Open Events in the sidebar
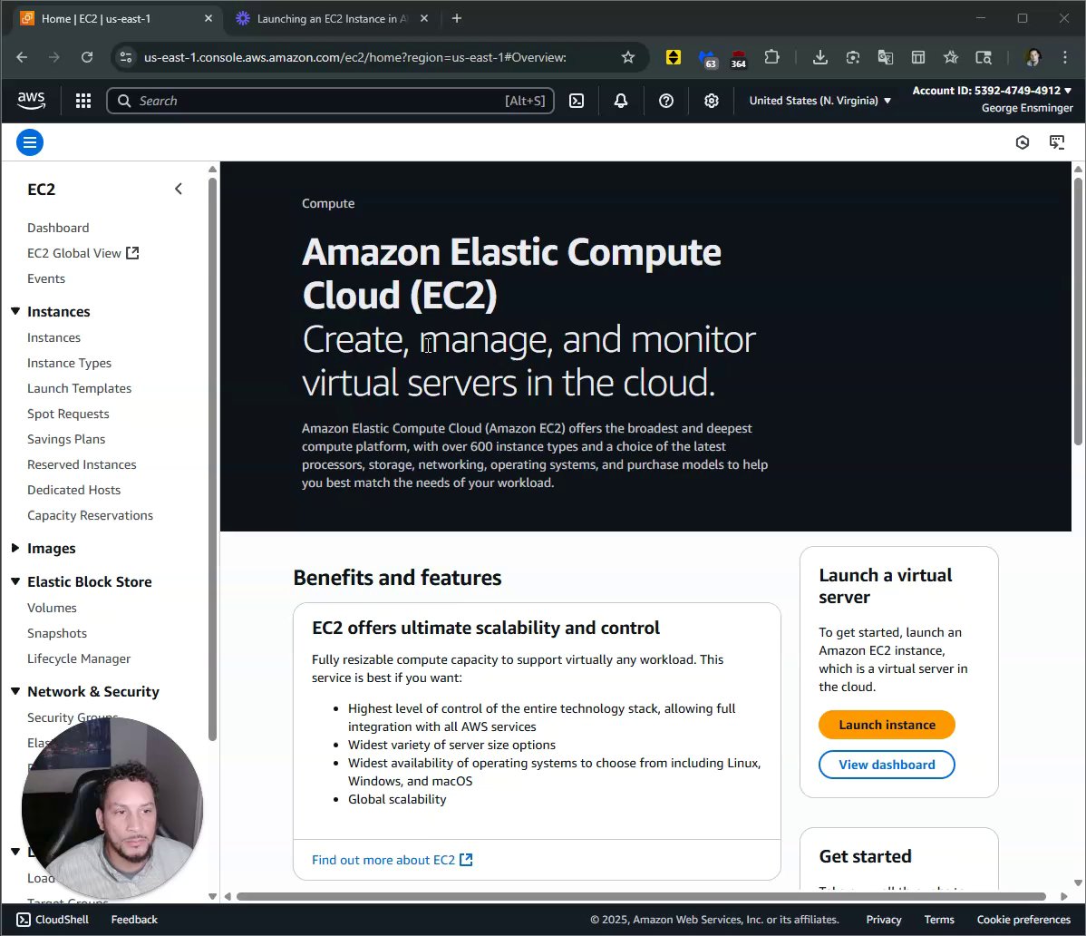Image resolution: width=1086 pixels, height=936 pixels. click(x=46, y=278)
